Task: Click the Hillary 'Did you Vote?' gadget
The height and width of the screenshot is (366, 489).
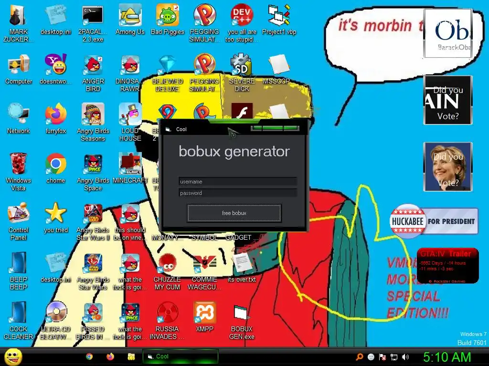Action: coord(448,166)
